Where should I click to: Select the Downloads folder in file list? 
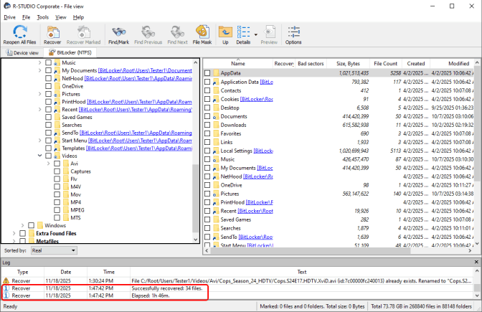point(234,125)
